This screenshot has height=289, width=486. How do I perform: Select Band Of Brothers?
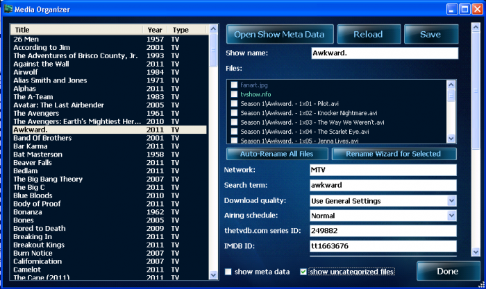click(x=110, y=138)
